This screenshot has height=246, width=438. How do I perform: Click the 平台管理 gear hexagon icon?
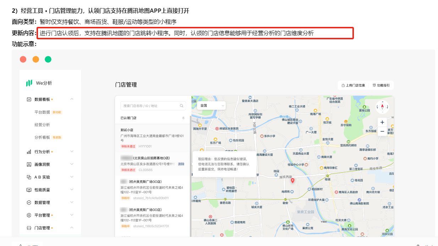(x=29, y=215)
